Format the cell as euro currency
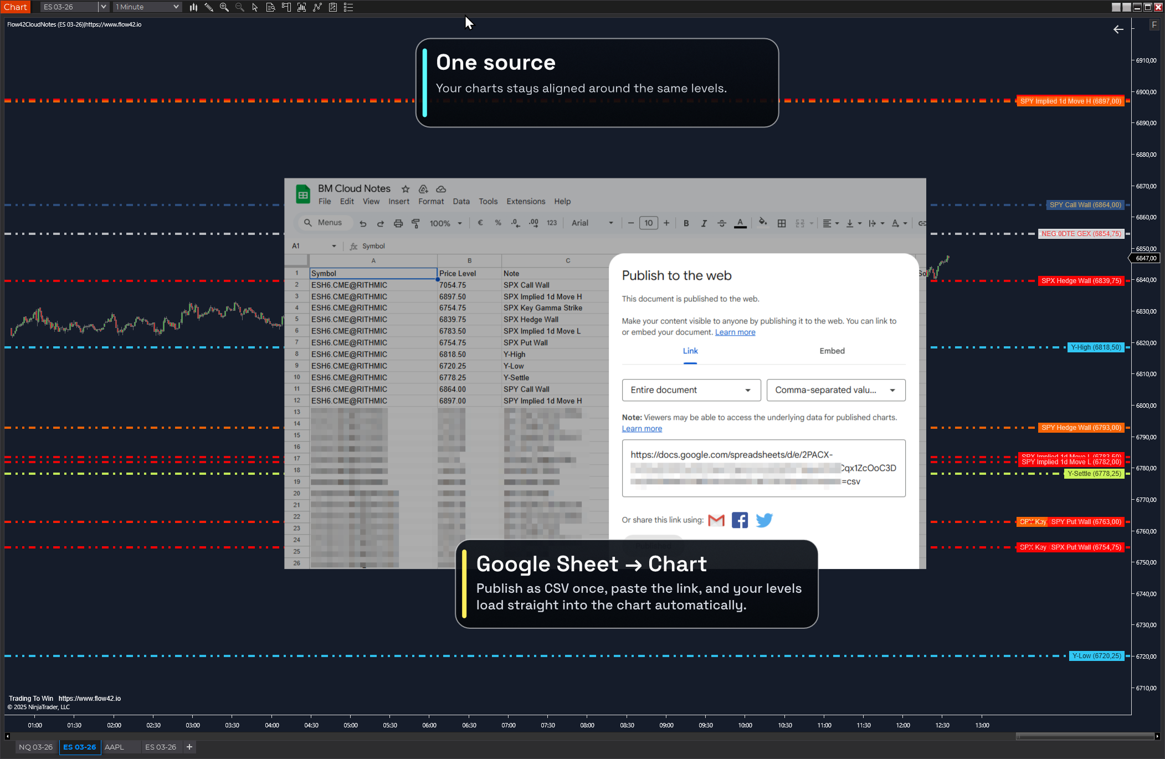The width and height of the screenshot is (1165, 759). point(480,223)
